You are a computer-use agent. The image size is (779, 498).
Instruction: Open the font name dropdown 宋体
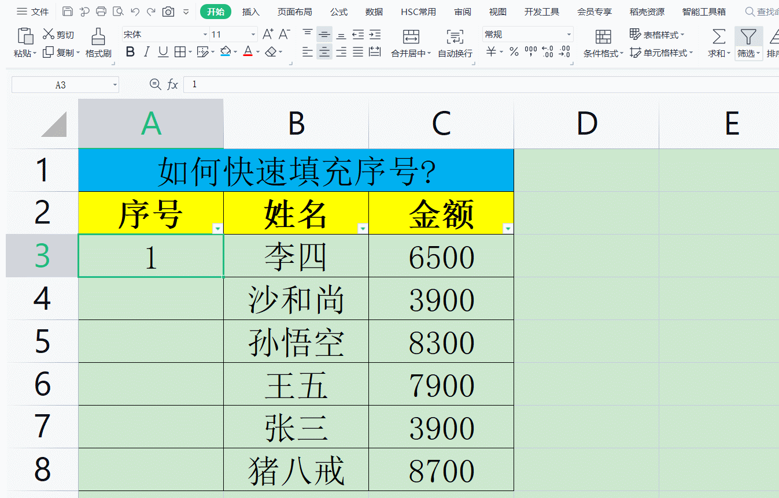[x=205, y=35]
